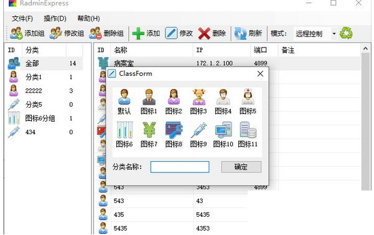The height and width of the screenshot is (235, 374).
Task: Click the IP cell 4353
Action: (203, 228)
